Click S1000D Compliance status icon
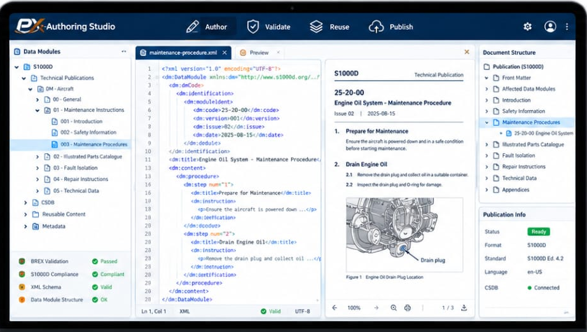The width and height of the screenshot is (587, 332). (x=22, y=274)
